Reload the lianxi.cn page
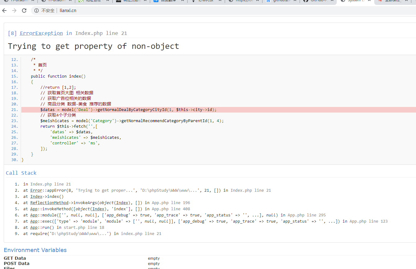The width and height of the screenshot is (416, 269). (24, 11)
